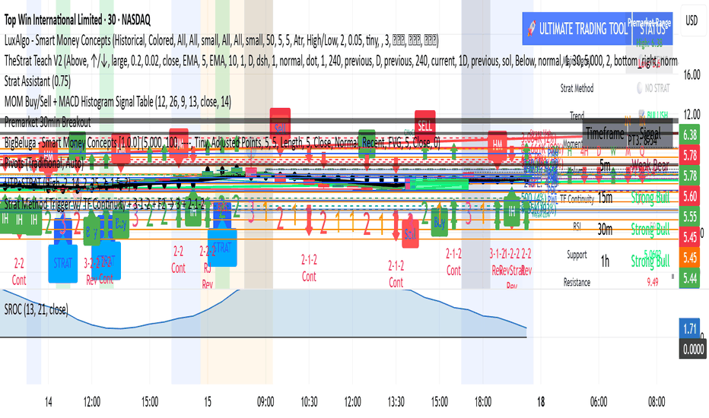The height and width of the screenshot is (418, 709).
Task: Click the 5m timeframe row
Action: pyautogui.click(x=605, y=166)
